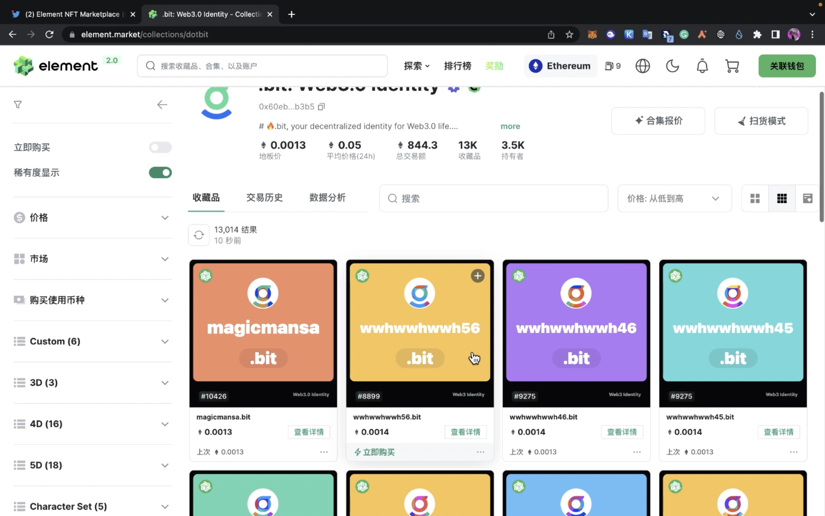The image size is (825, 516).
Task: Focus the top search collections field
Action: point(262,66)
